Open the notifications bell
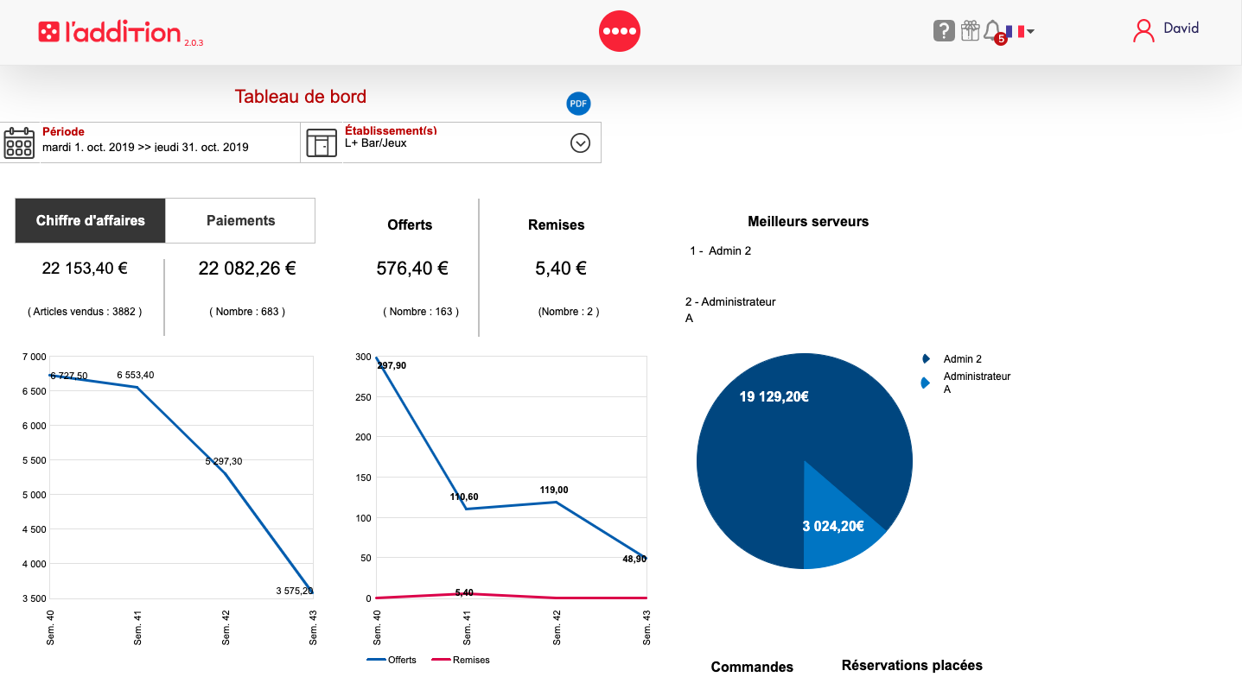This screenshot has height=677, width=1242. tap(992, 31)
